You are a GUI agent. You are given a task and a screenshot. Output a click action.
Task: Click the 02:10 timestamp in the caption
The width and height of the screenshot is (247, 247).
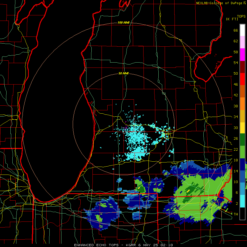coord(167,245)
